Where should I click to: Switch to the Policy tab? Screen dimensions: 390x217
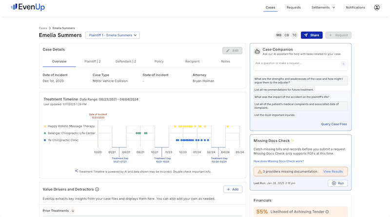159,61
